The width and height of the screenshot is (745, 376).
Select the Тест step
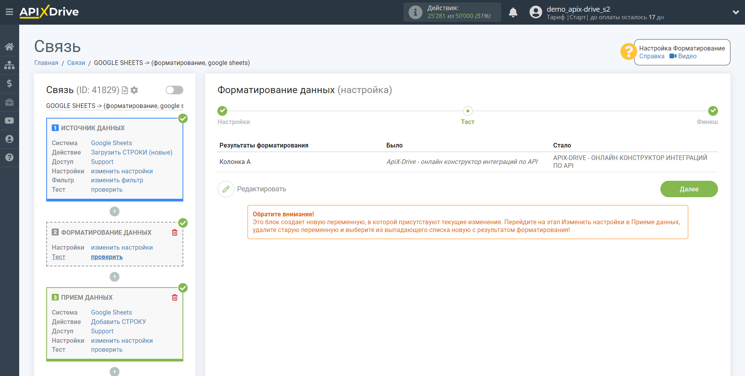468,111
